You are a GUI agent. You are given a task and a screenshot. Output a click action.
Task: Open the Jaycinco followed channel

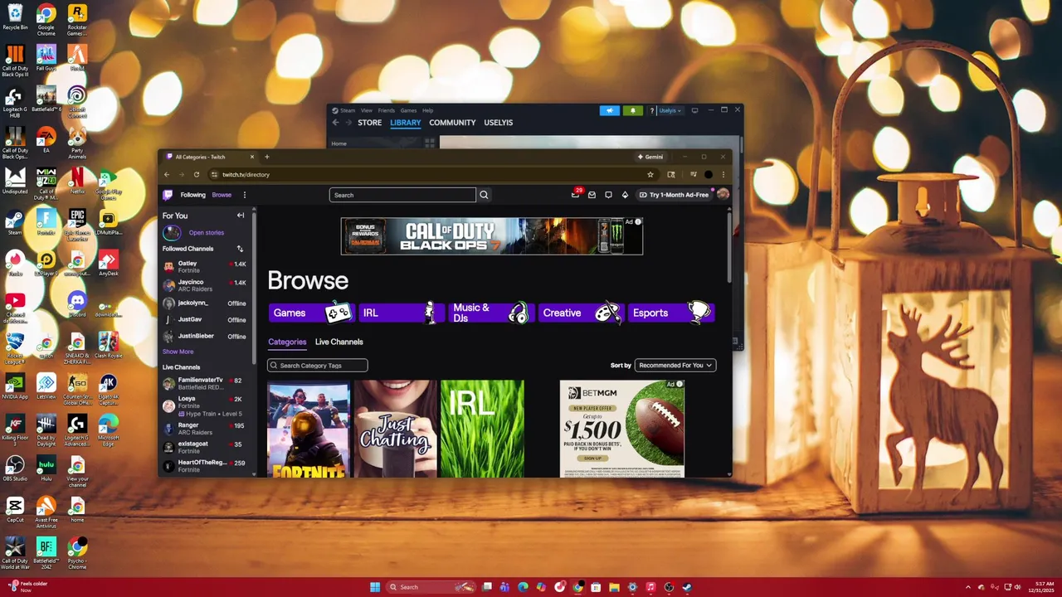click(x=204, y=285)
